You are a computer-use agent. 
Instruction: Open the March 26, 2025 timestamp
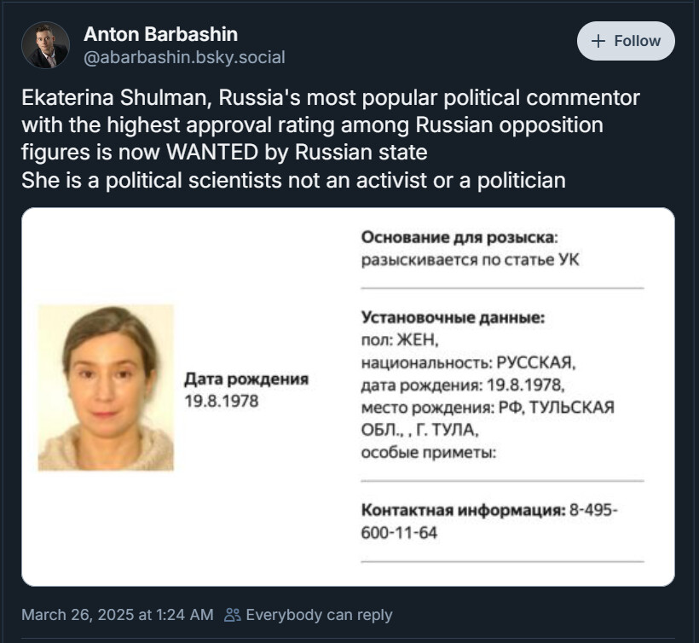coord(118,615)
